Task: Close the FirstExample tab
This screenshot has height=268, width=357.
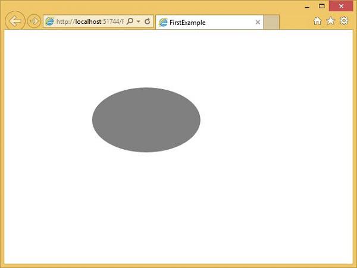Action: [x=258, y=22]
